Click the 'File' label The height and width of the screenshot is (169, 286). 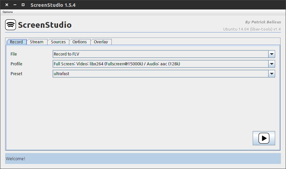click(14, 54)
